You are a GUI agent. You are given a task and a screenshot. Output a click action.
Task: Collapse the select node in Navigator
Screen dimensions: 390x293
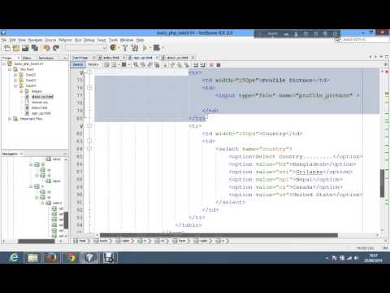[x=42, y=203]
